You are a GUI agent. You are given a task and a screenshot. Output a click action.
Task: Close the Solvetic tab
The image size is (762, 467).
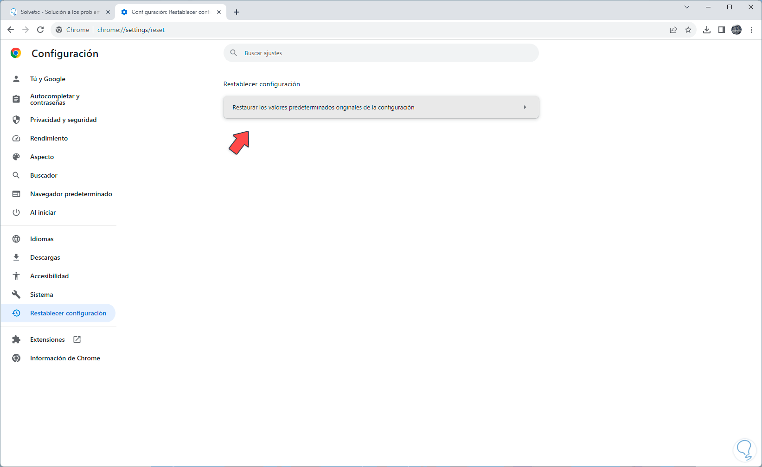pos(108,12)
